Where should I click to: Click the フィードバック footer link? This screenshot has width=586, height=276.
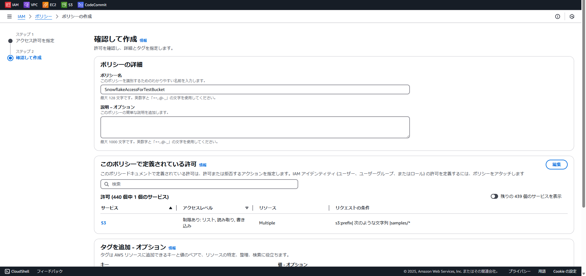click(x=50, y=271)
